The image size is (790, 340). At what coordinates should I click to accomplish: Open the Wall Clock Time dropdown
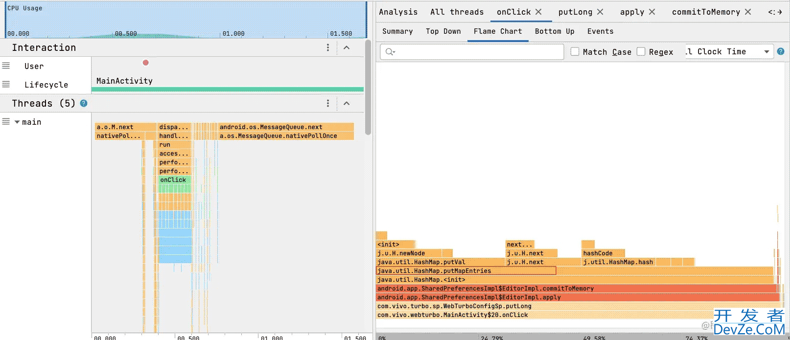tap(728, 51)
